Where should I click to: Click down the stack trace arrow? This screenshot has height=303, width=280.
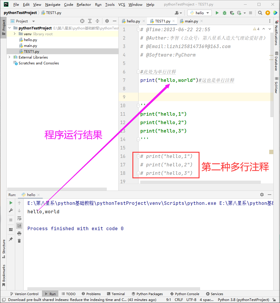(19, 211)
